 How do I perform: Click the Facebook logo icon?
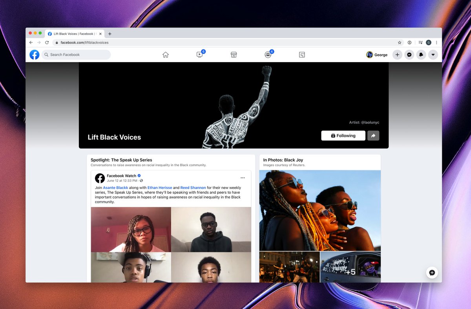point(35,55)
